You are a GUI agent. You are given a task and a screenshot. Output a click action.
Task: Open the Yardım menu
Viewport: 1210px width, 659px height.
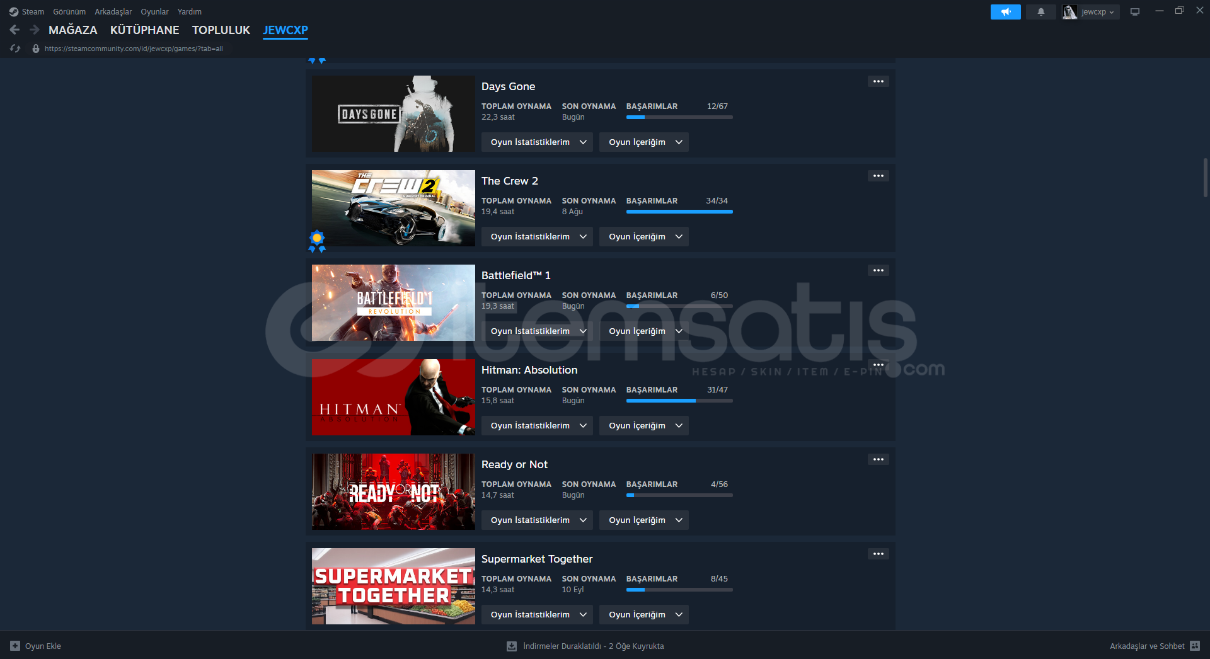pos(190,12)
